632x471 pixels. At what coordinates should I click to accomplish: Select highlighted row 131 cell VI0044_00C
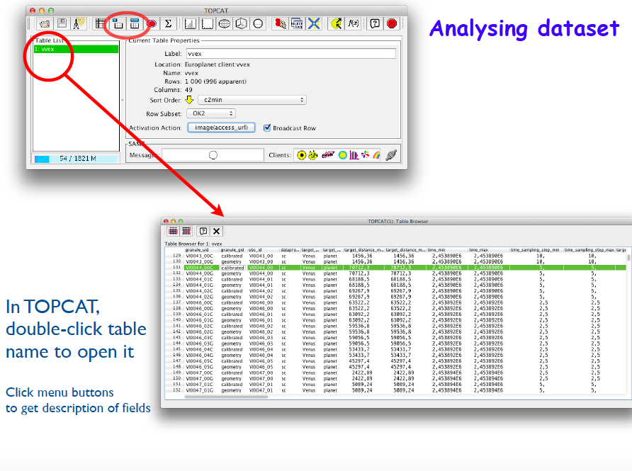[201, 268]
